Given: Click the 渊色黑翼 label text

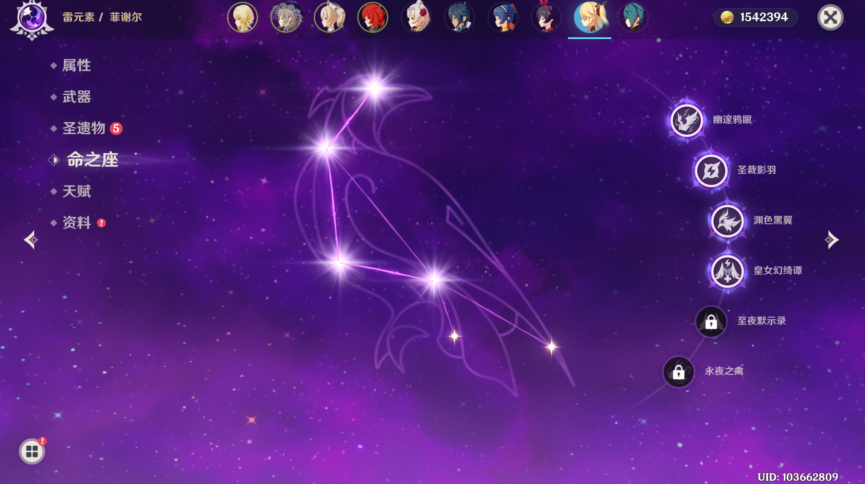Looking at the screenshot, I should point(773,220).
